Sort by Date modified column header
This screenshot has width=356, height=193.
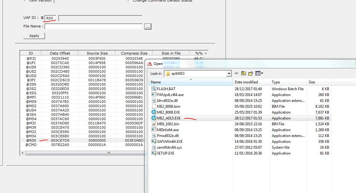coord(251,82)
